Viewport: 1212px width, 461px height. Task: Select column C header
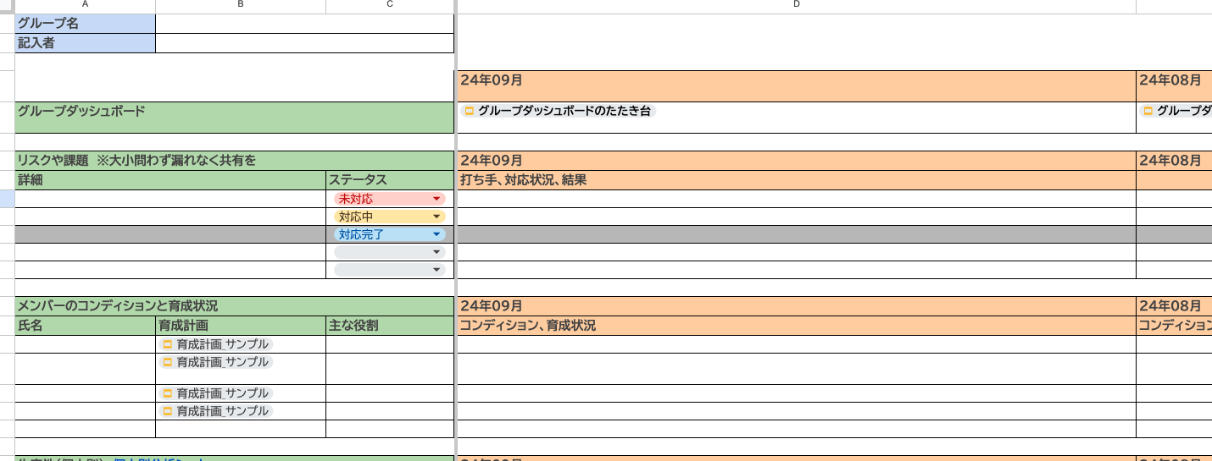(x=390, y=5)
